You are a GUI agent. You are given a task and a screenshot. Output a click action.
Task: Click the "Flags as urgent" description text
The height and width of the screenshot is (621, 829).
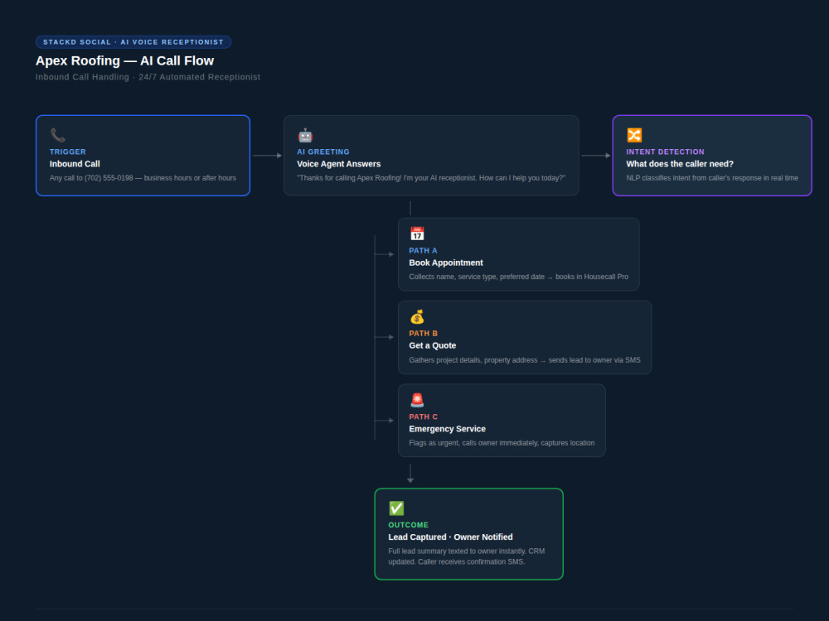point(502,443)
